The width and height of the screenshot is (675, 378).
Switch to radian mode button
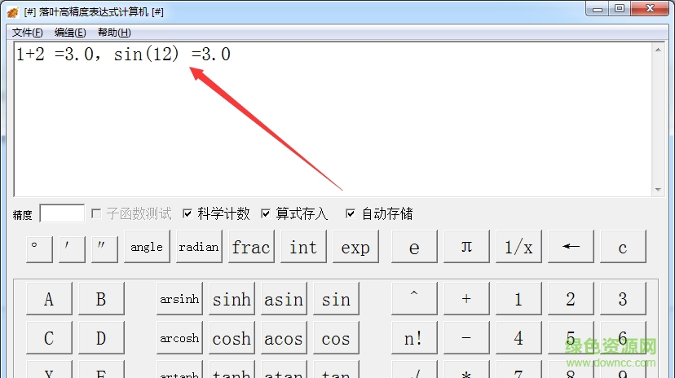click(199, 247)
